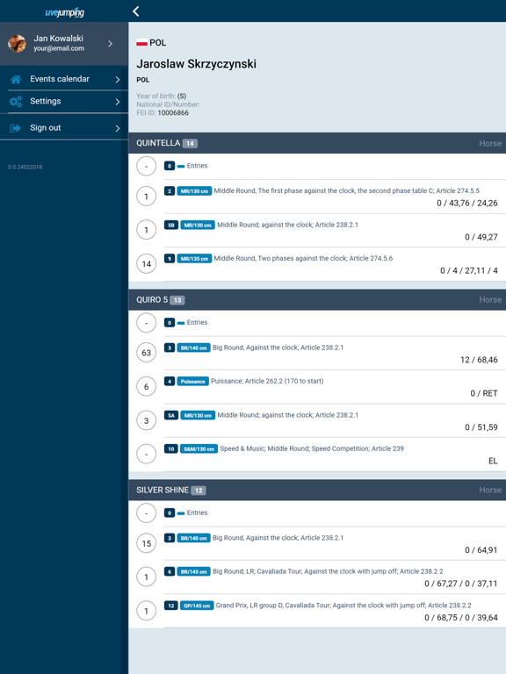Click GP/145 cm category tag

(197, 606)
